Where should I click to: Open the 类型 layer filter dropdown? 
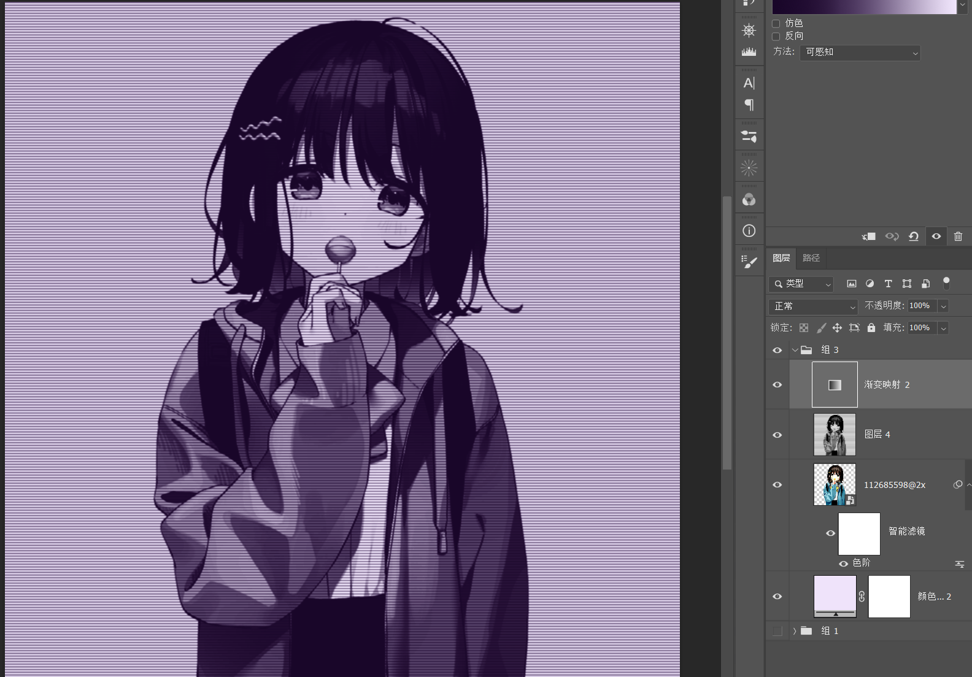(x=801, y=284)
